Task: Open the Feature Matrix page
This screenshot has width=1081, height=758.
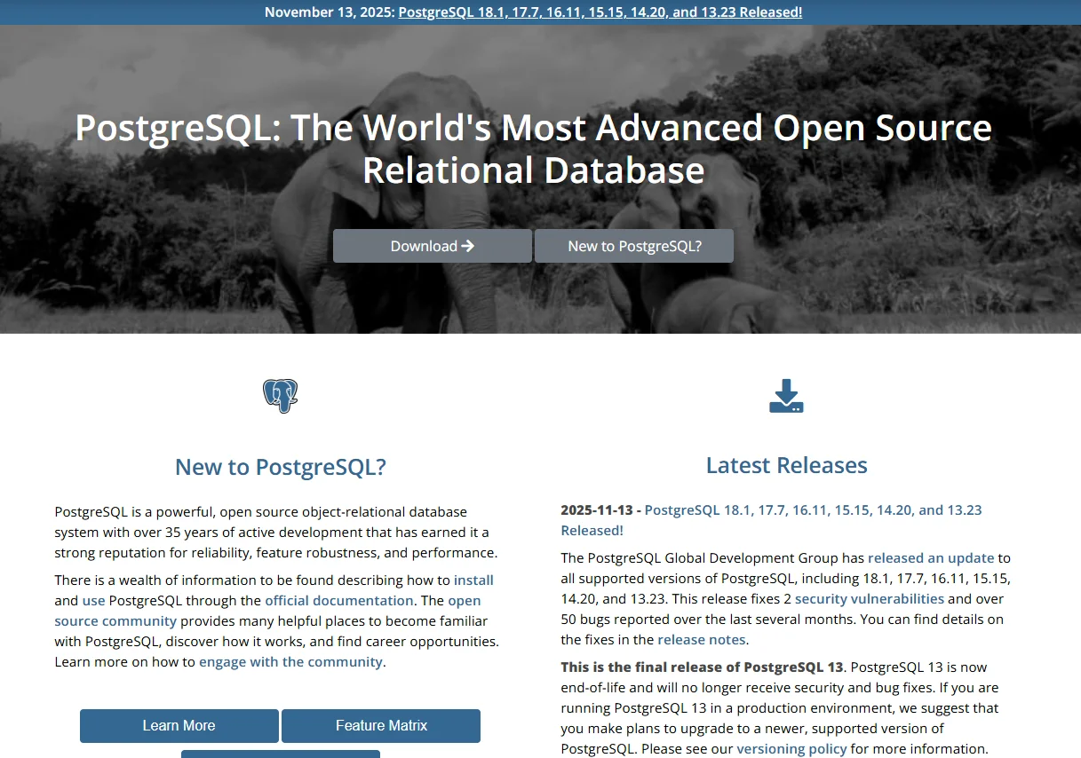Action: tap(380, 725)
